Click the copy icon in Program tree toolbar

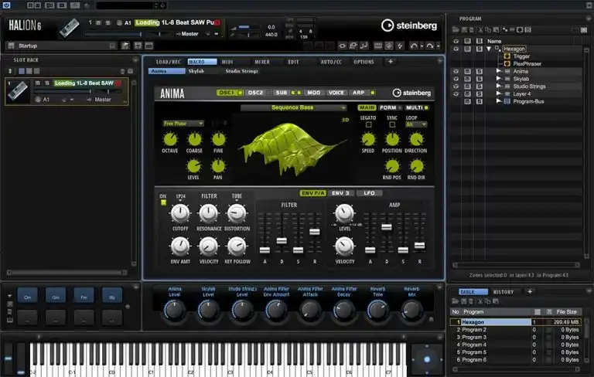click(488, 29)
